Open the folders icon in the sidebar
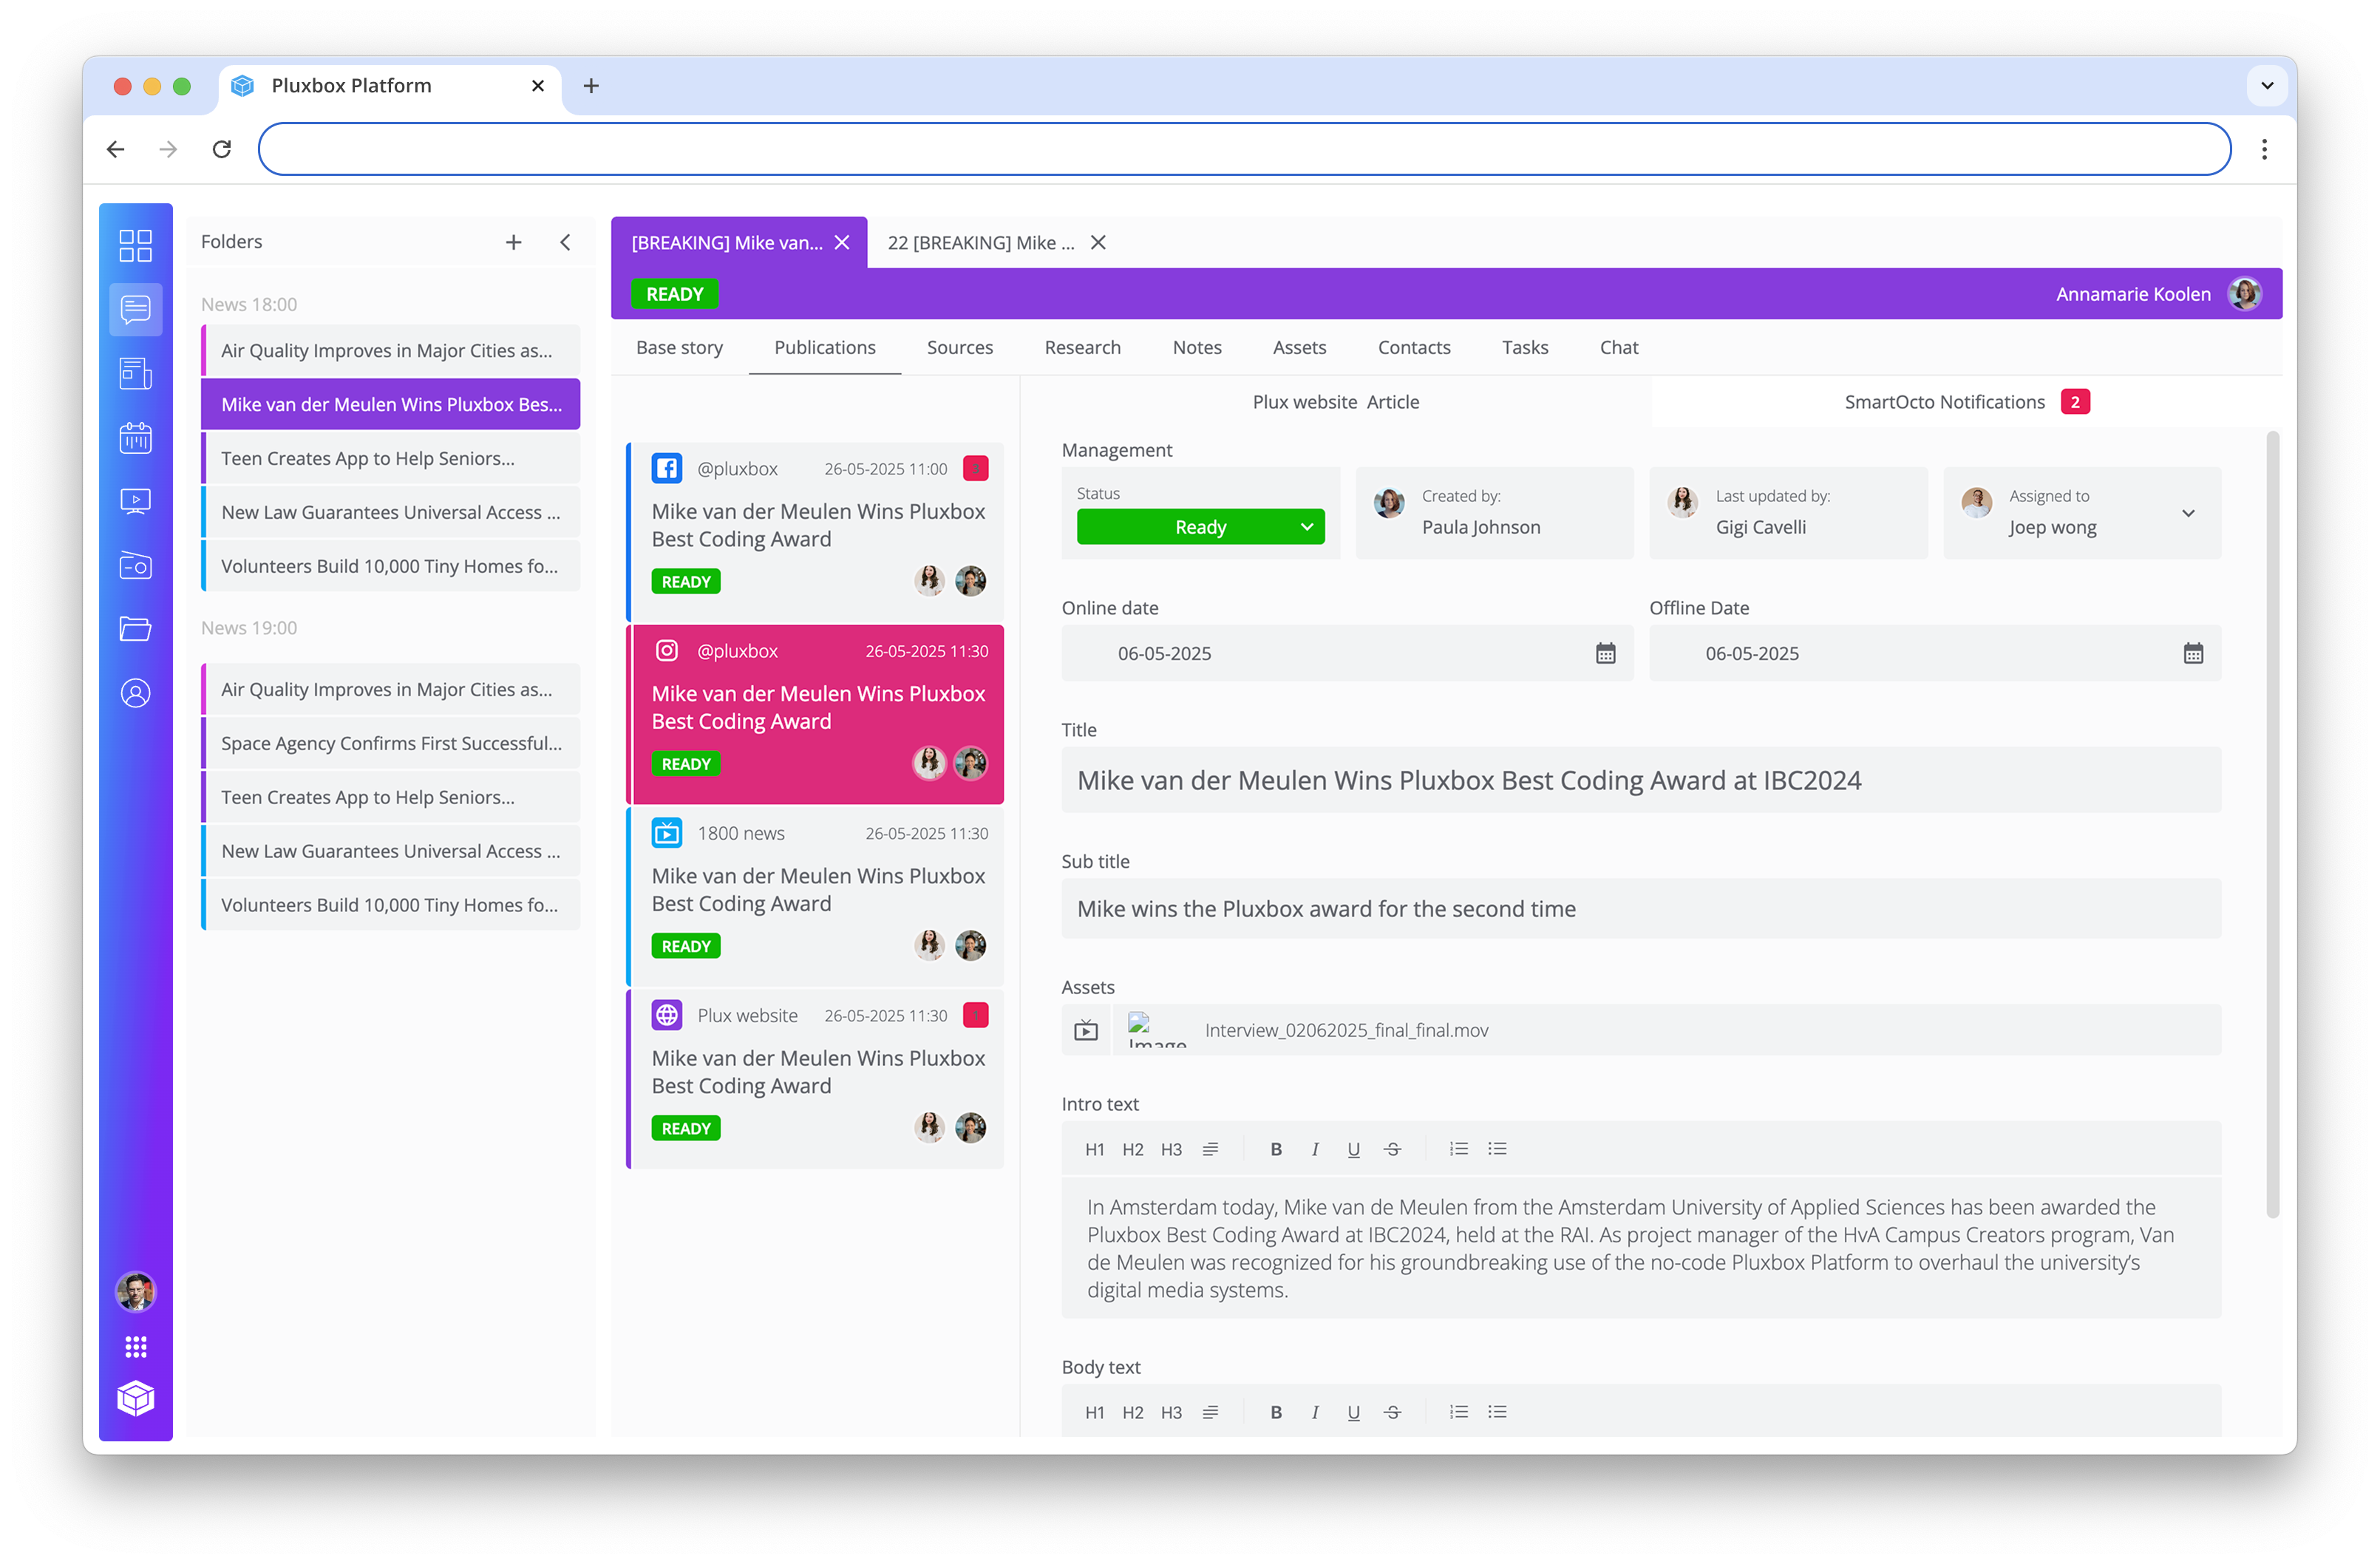The image size is (2380, 1564). [136, 629]
